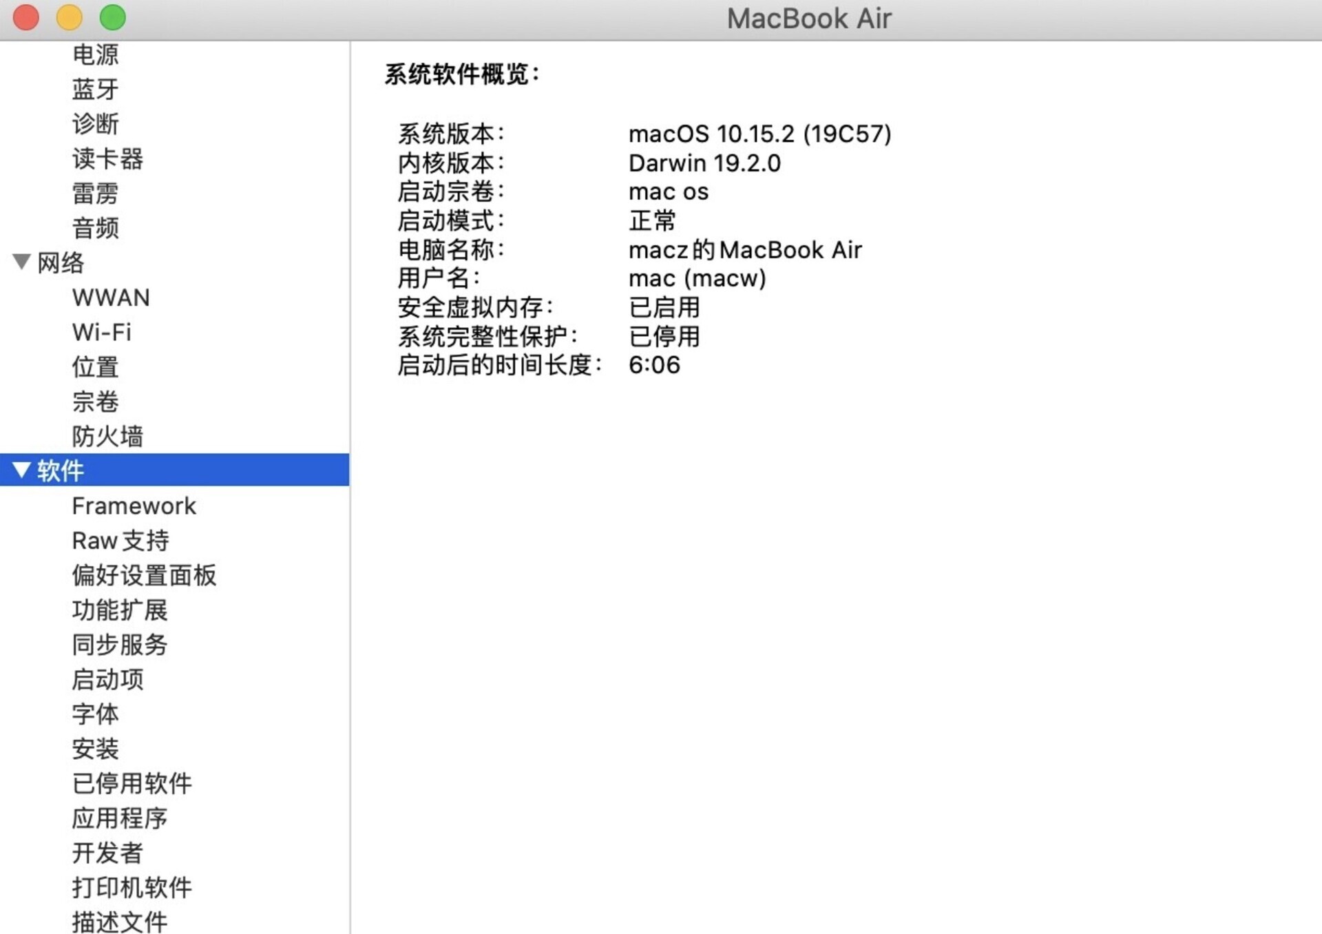Open 打印机软件 in the sidebar
The height and width of the screenshot is (934, 1322).
(132, 887)
